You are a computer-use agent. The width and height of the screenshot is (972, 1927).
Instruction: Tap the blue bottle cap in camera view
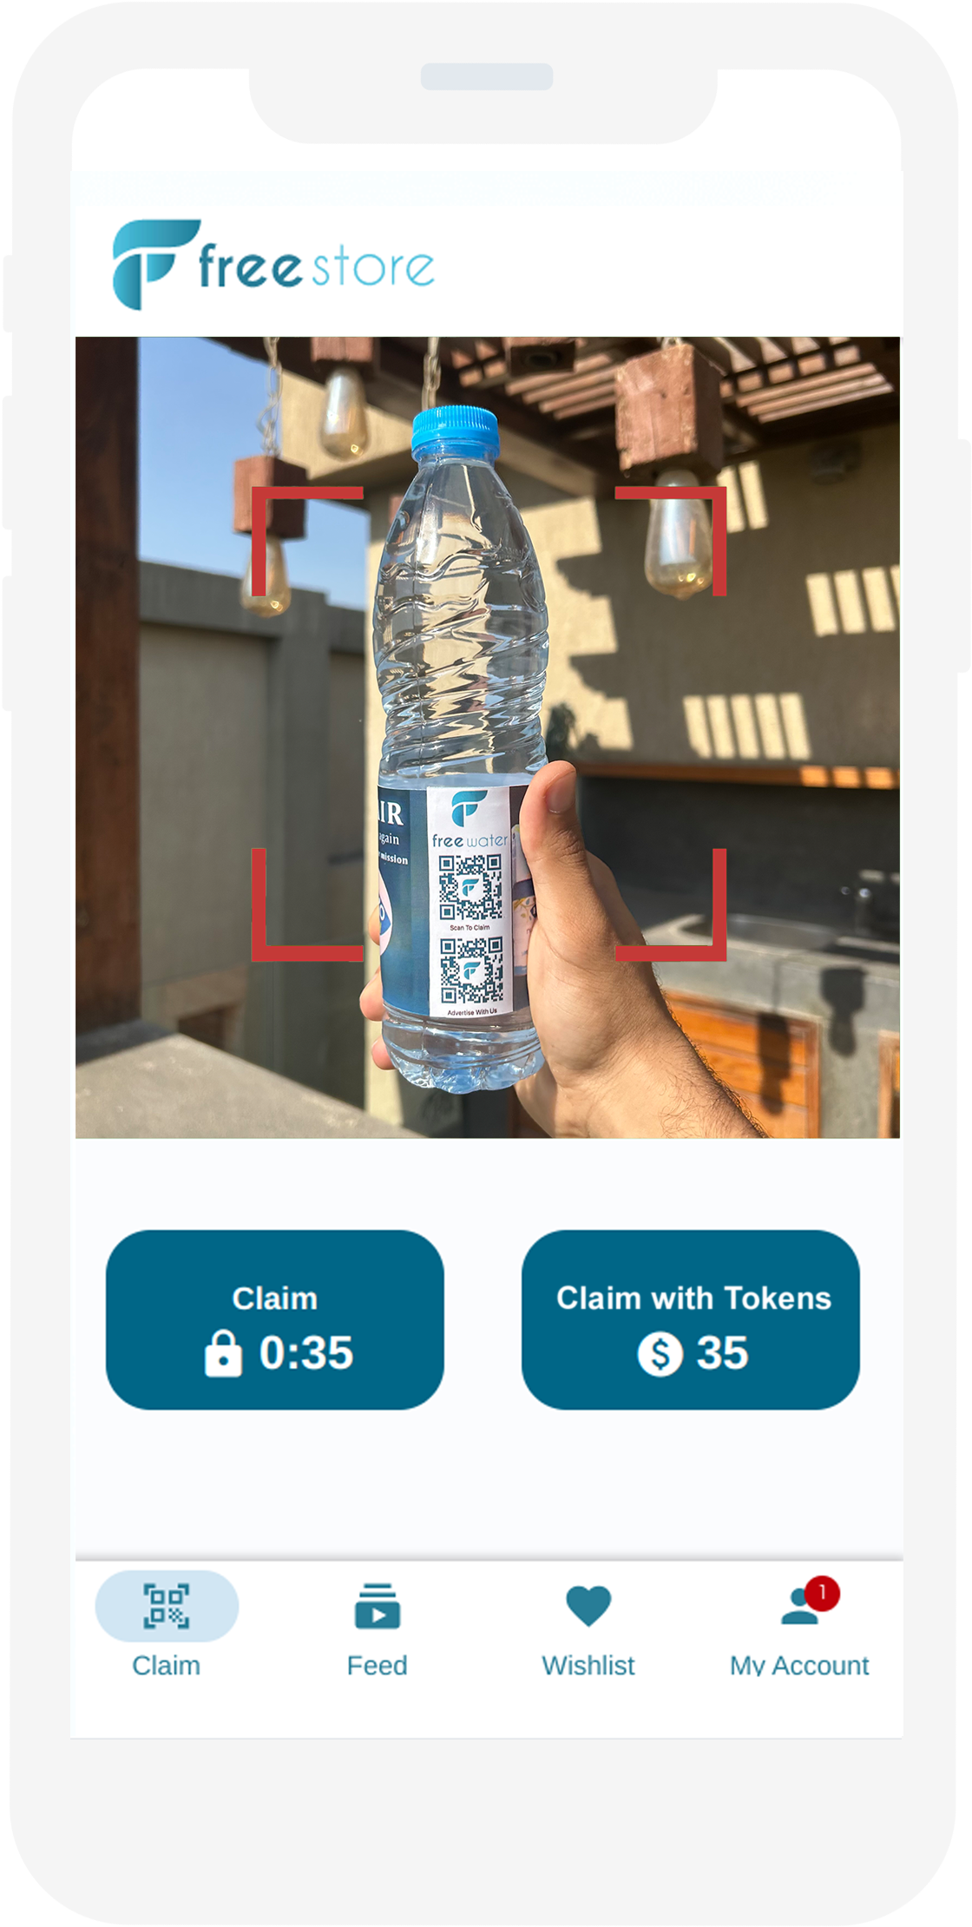coord(455,431)
